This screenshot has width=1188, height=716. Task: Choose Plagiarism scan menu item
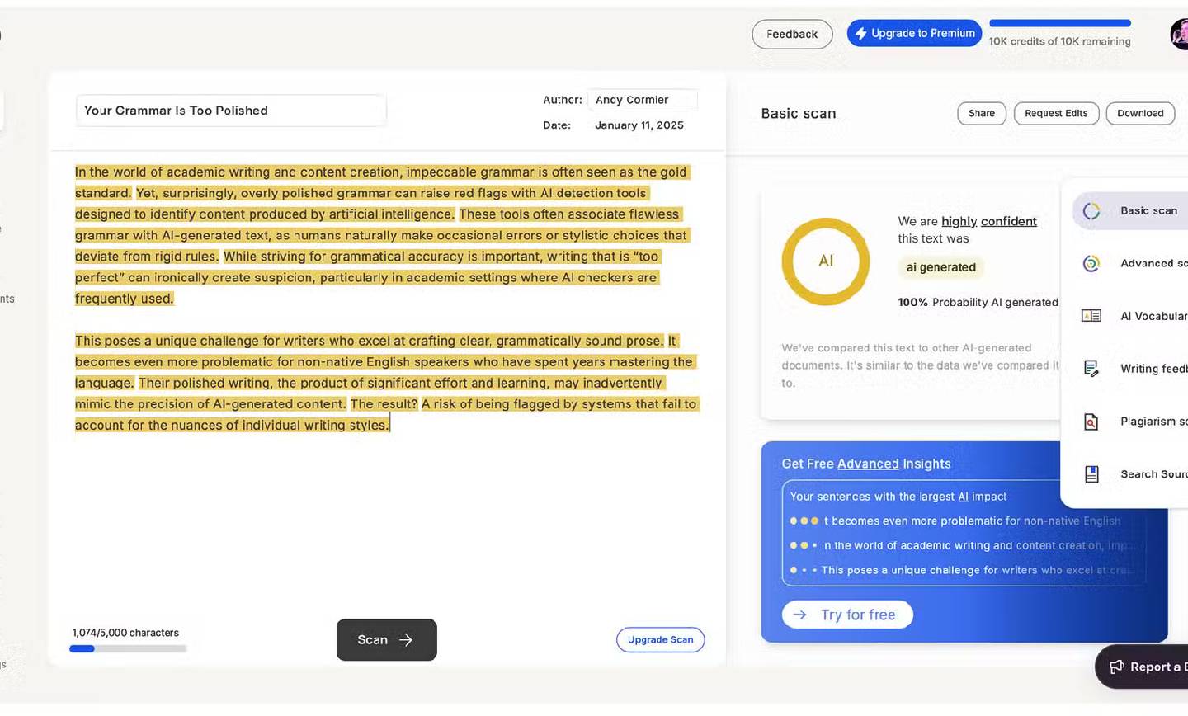click(1130, 422)
